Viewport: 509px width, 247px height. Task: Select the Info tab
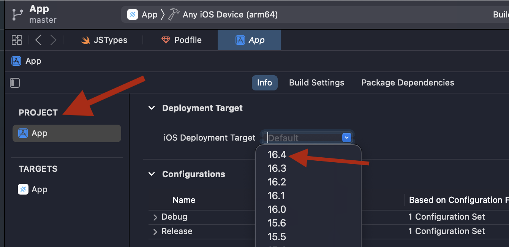click(264, 83)
